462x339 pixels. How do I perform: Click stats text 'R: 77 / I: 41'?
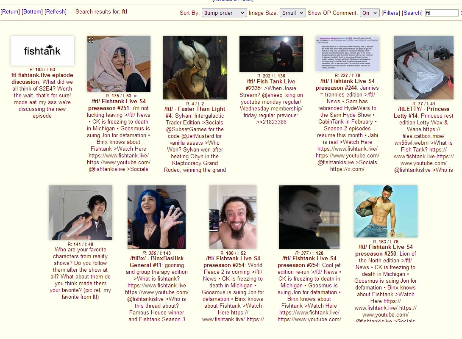click(x=424, y=104)
